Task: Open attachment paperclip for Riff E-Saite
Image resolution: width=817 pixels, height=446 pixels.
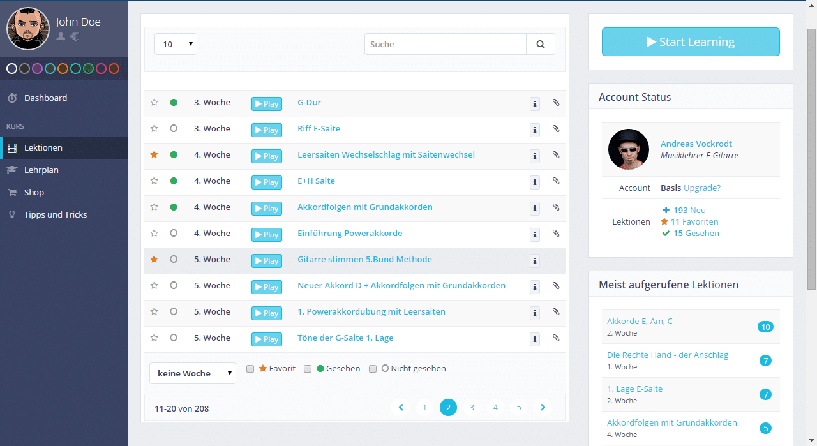Action: click(x=556, y=128)
